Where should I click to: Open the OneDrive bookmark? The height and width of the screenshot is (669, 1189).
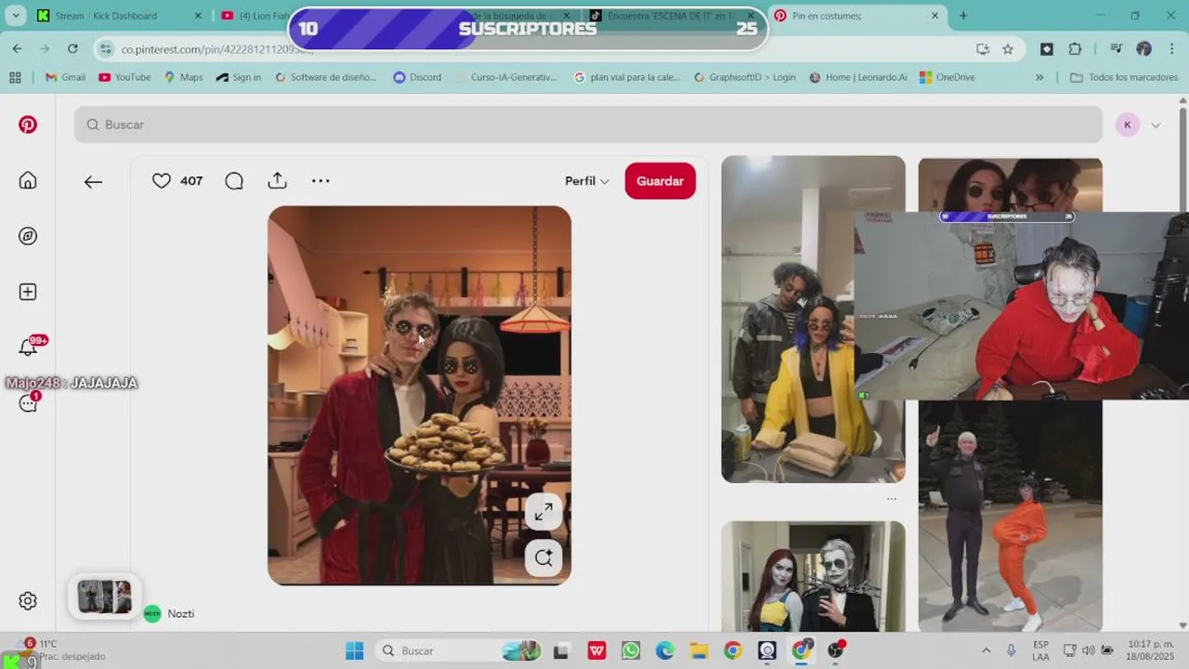(x=947, y=77)
